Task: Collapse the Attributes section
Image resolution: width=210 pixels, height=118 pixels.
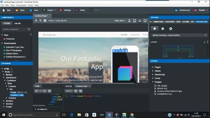Action: [x=36, y=109]
